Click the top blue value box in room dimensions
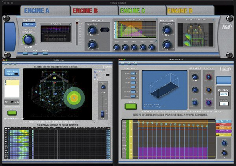236x166 pixels. click(133, 73)
